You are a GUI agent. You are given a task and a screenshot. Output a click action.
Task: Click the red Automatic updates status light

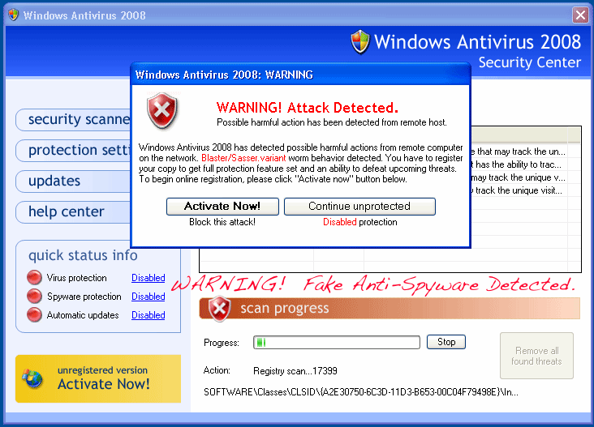tap(34, 314)
